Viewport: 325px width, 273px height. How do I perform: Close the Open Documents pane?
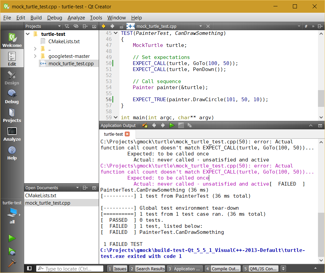coord(94,188)
